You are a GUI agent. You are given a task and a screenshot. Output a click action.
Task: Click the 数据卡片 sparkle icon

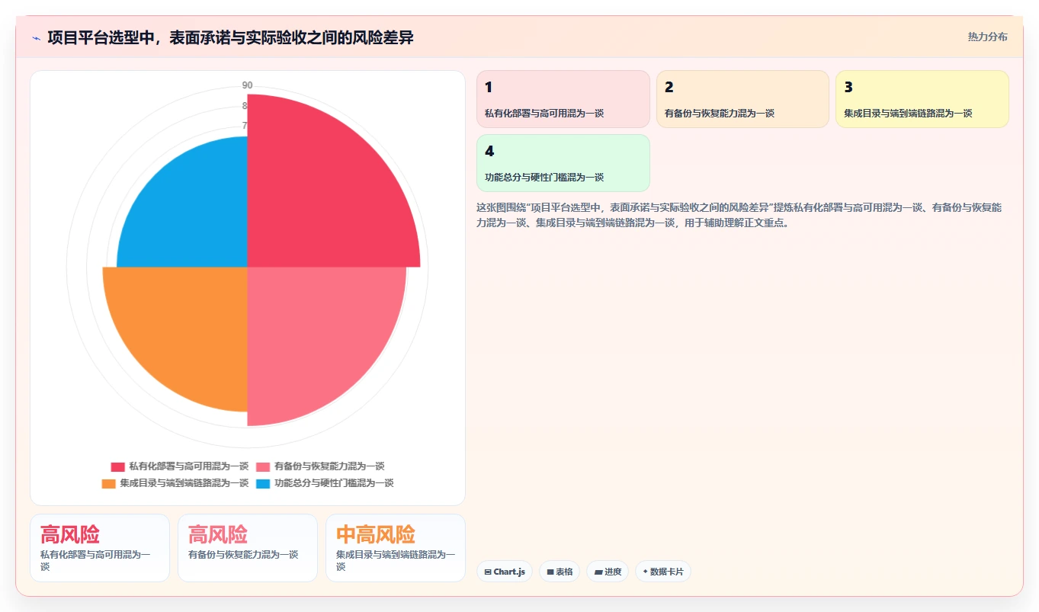coord(645,572)
